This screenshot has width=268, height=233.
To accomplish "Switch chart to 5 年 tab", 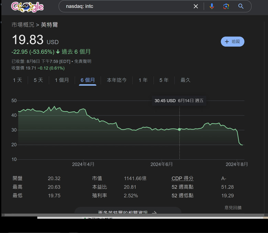I will pos(164,80).
